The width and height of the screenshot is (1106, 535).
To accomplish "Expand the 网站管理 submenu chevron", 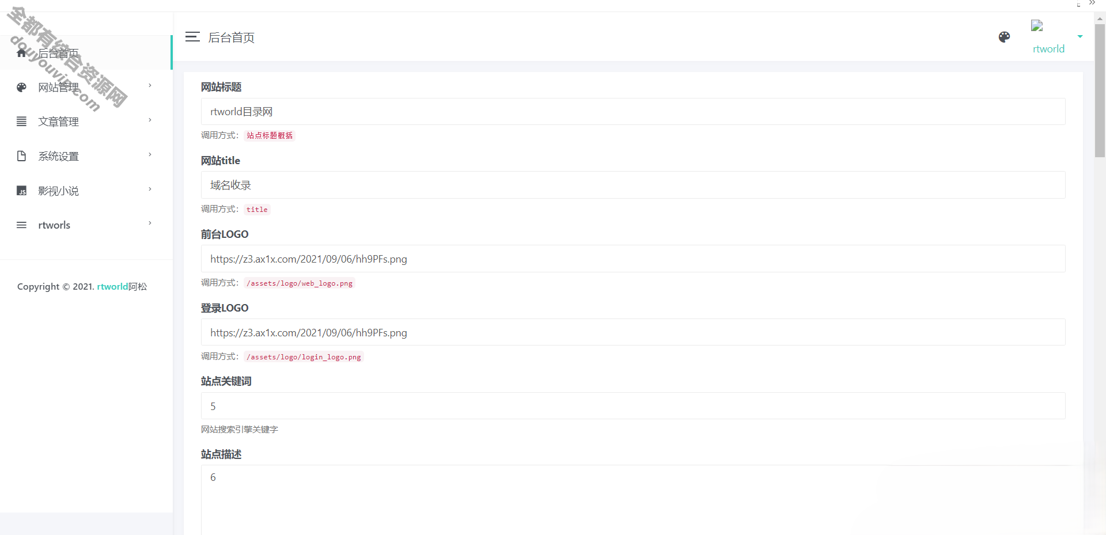I will [150, 86].
